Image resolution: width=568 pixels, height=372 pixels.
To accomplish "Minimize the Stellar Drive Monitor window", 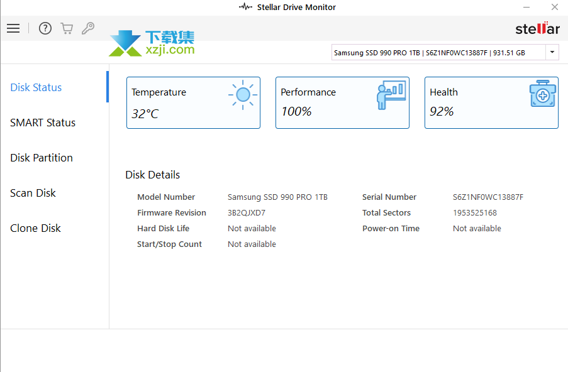I will 526,8.
